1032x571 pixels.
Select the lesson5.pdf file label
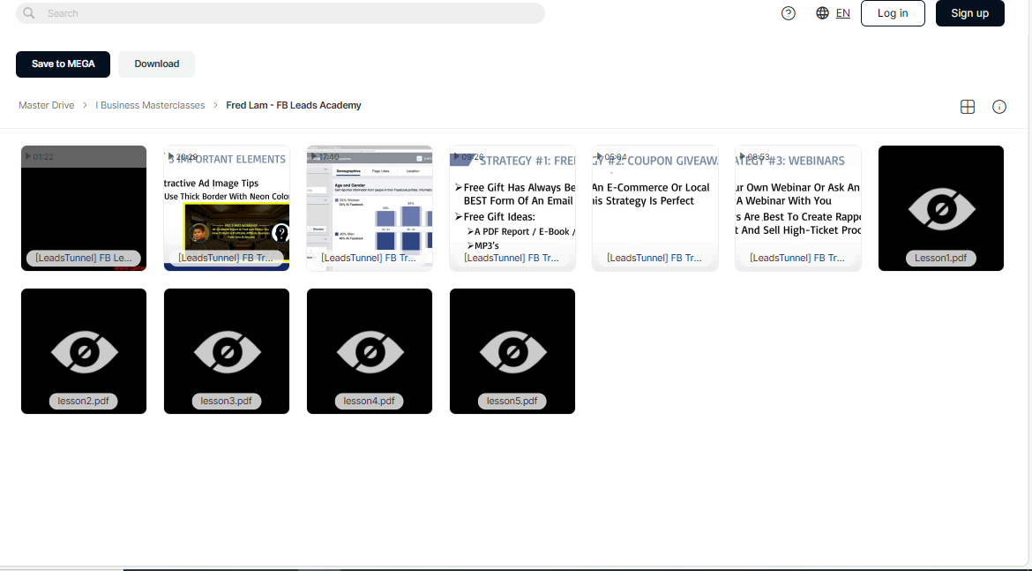(512, 401)
